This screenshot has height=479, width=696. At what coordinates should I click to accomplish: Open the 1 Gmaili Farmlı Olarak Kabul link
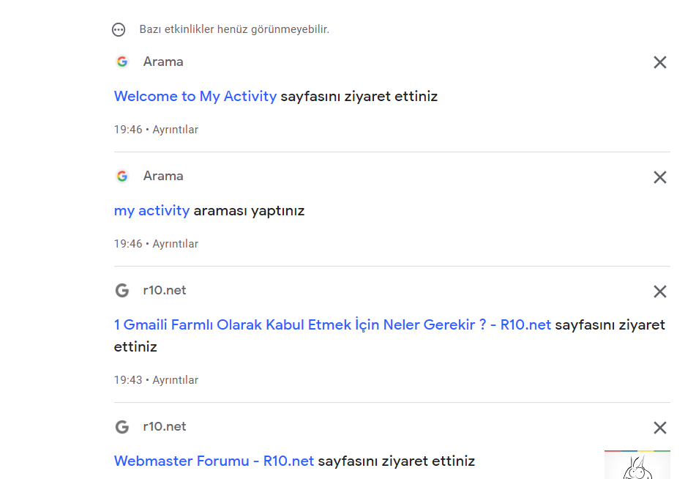click(x=332, y=324)
